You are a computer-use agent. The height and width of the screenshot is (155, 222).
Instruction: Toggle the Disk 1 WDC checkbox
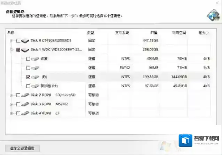[18, 50]
